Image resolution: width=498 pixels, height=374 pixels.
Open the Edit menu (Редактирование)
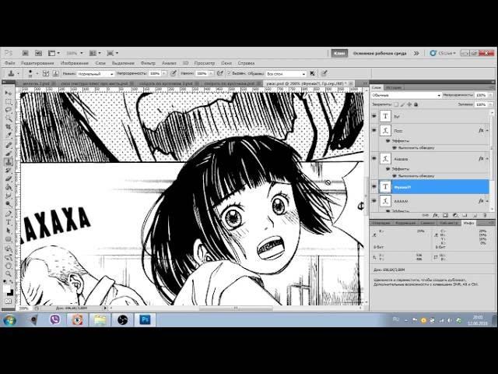pos(37,63)
